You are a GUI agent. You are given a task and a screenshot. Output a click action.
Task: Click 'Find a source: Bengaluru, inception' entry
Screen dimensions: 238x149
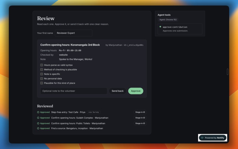(x=69, y=128)
